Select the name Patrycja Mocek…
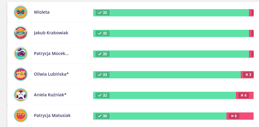This screenshot has width=259, height=127. pos(51,53)
